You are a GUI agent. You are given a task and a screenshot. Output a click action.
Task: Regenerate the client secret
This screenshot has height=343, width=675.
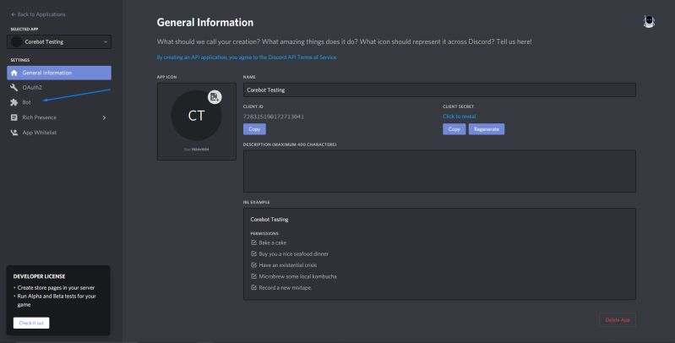(487, 129)
